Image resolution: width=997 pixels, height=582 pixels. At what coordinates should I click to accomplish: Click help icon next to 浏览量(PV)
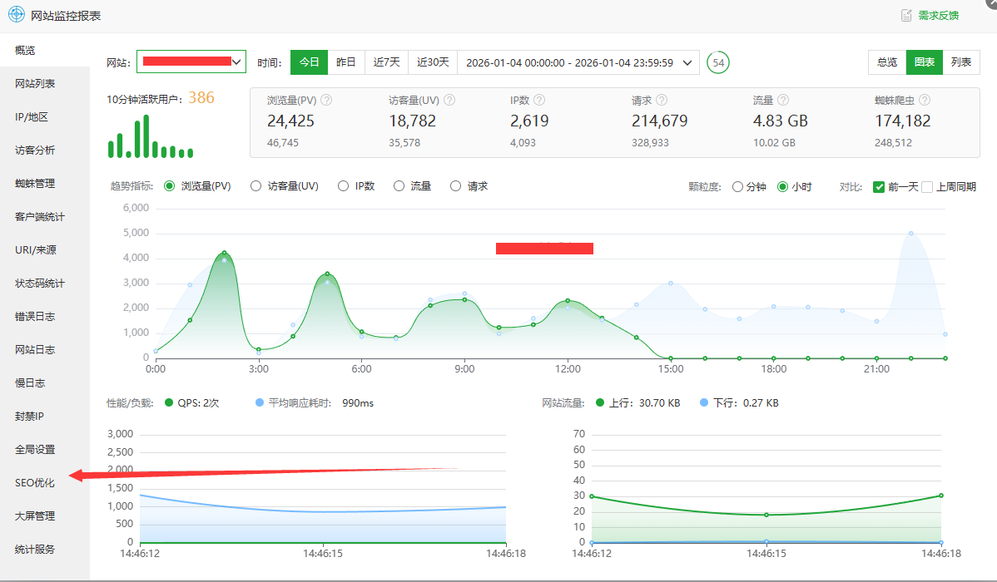326,100
